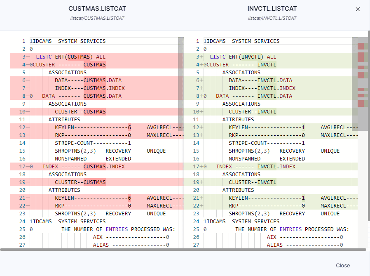Image resolution: width=370 pixels, height=276 pixels.
Task: Select file path listcat/INVCTL.LISTCAT
Action: tap(272, 18)
